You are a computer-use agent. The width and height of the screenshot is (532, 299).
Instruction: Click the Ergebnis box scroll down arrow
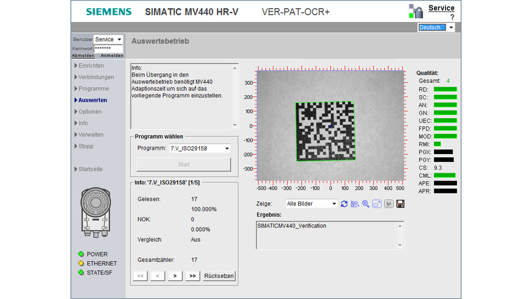[x=400, y=245]
